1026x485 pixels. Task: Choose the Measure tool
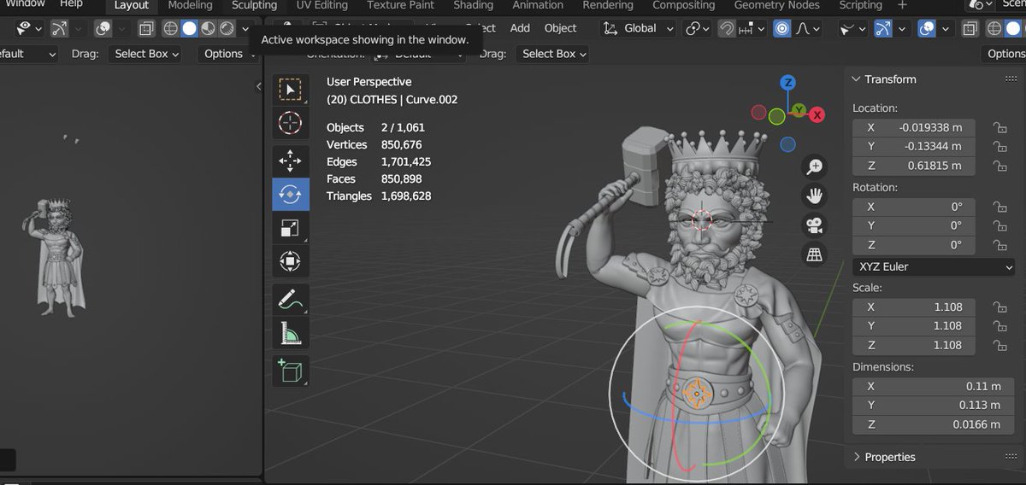pos(290,332)
